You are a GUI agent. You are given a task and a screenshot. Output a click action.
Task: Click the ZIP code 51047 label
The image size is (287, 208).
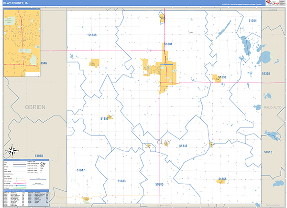click(x=80, y=170)
